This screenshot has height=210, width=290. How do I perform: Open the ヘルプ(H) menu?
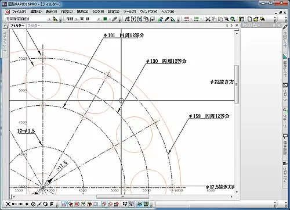point(168,12)
